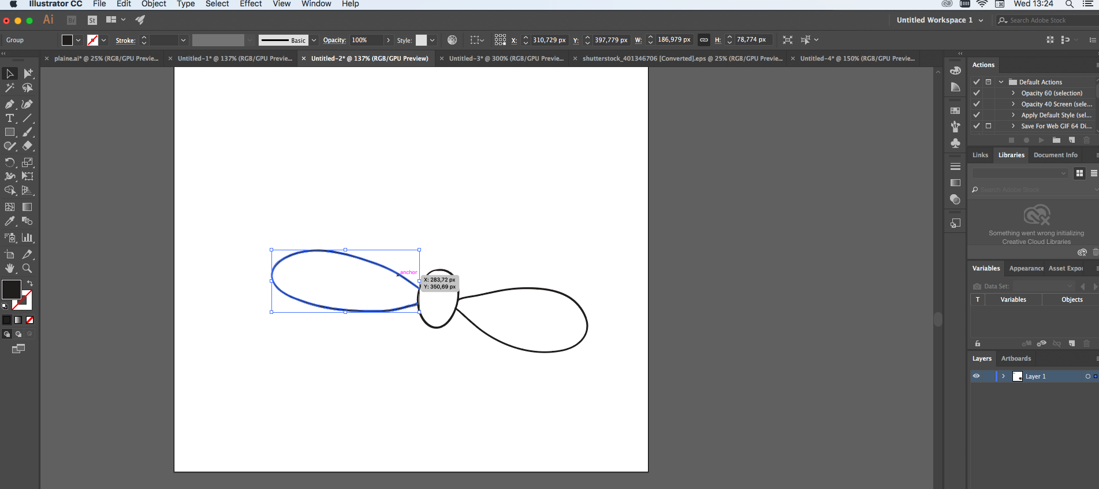Image resolution: width=1099 pixels, height=489 pixels.
Task: Select the Magic Wand tool
Action: (10, 88)
